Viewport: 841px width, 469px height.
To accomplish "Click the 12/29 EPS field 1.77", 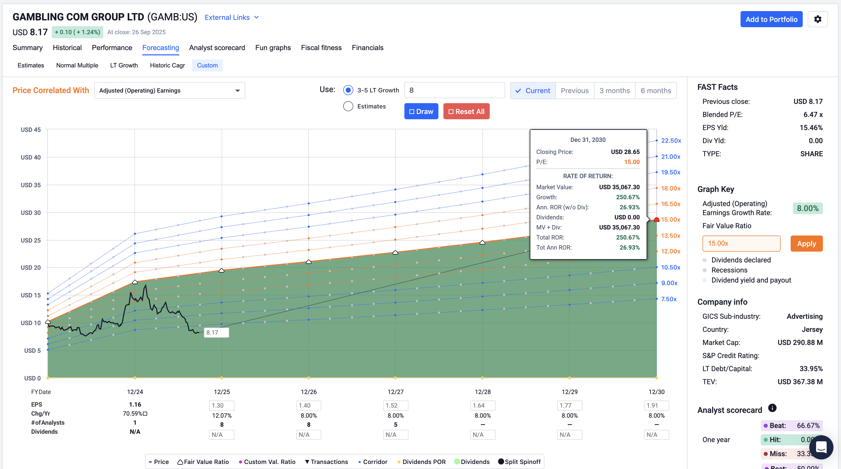I will [x=569, y=405].
